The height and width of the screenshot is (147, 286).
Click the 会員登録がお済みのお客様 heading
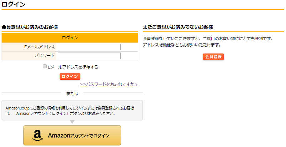[x=30, y=27]
